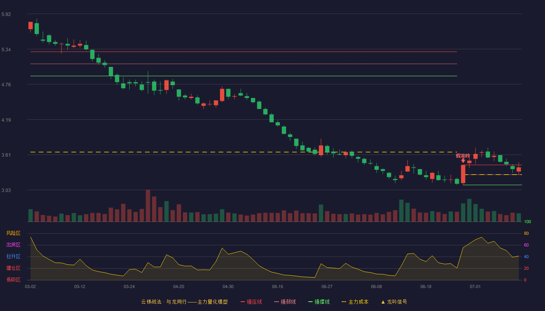545x311 pixels.
Task: Toggle the 龙吟信号 legend label
Action: point(397,302)
